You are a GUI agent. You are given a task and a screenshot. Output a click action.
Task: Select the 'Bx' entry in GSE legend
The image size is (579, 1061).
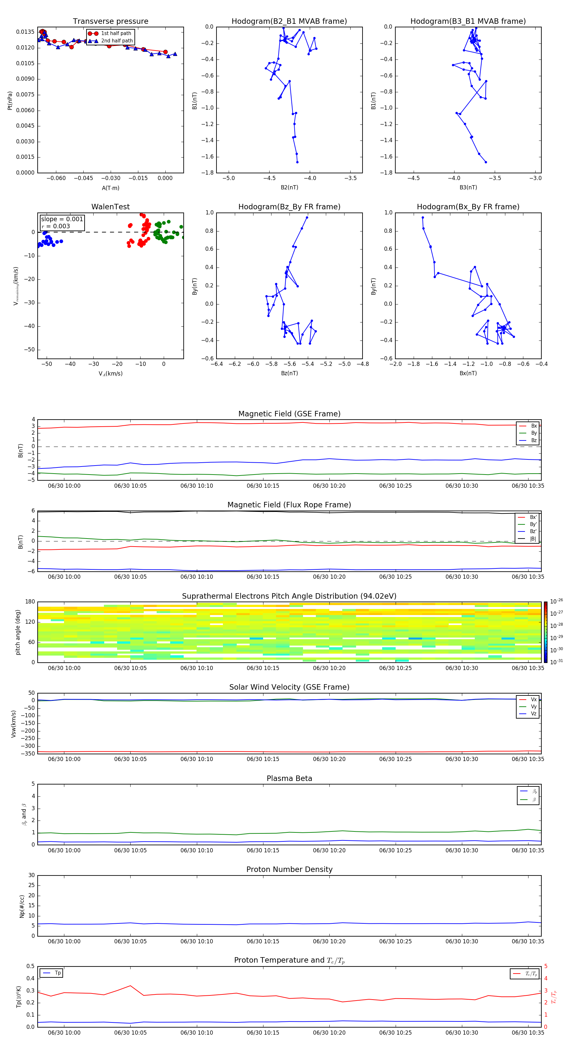click(x=528, y=426)
